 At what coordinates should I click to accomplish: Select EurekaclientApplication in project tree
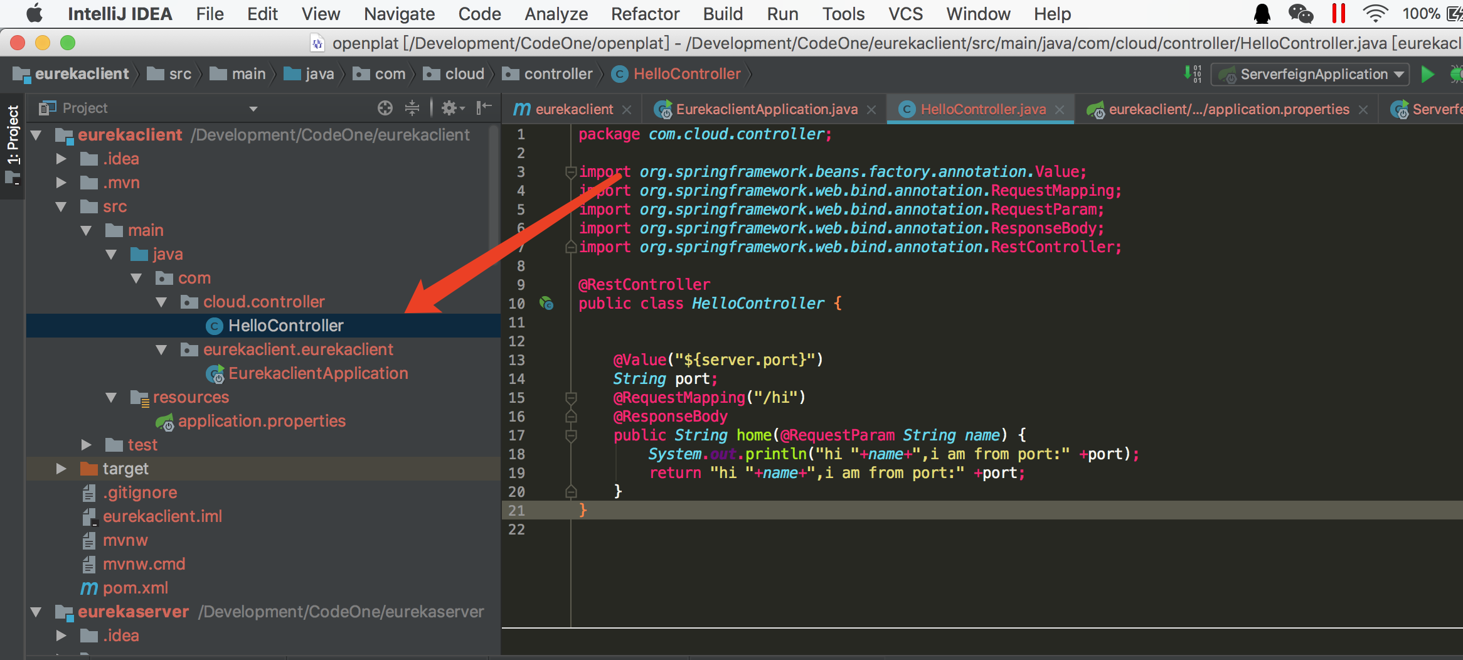coord(307,373)
